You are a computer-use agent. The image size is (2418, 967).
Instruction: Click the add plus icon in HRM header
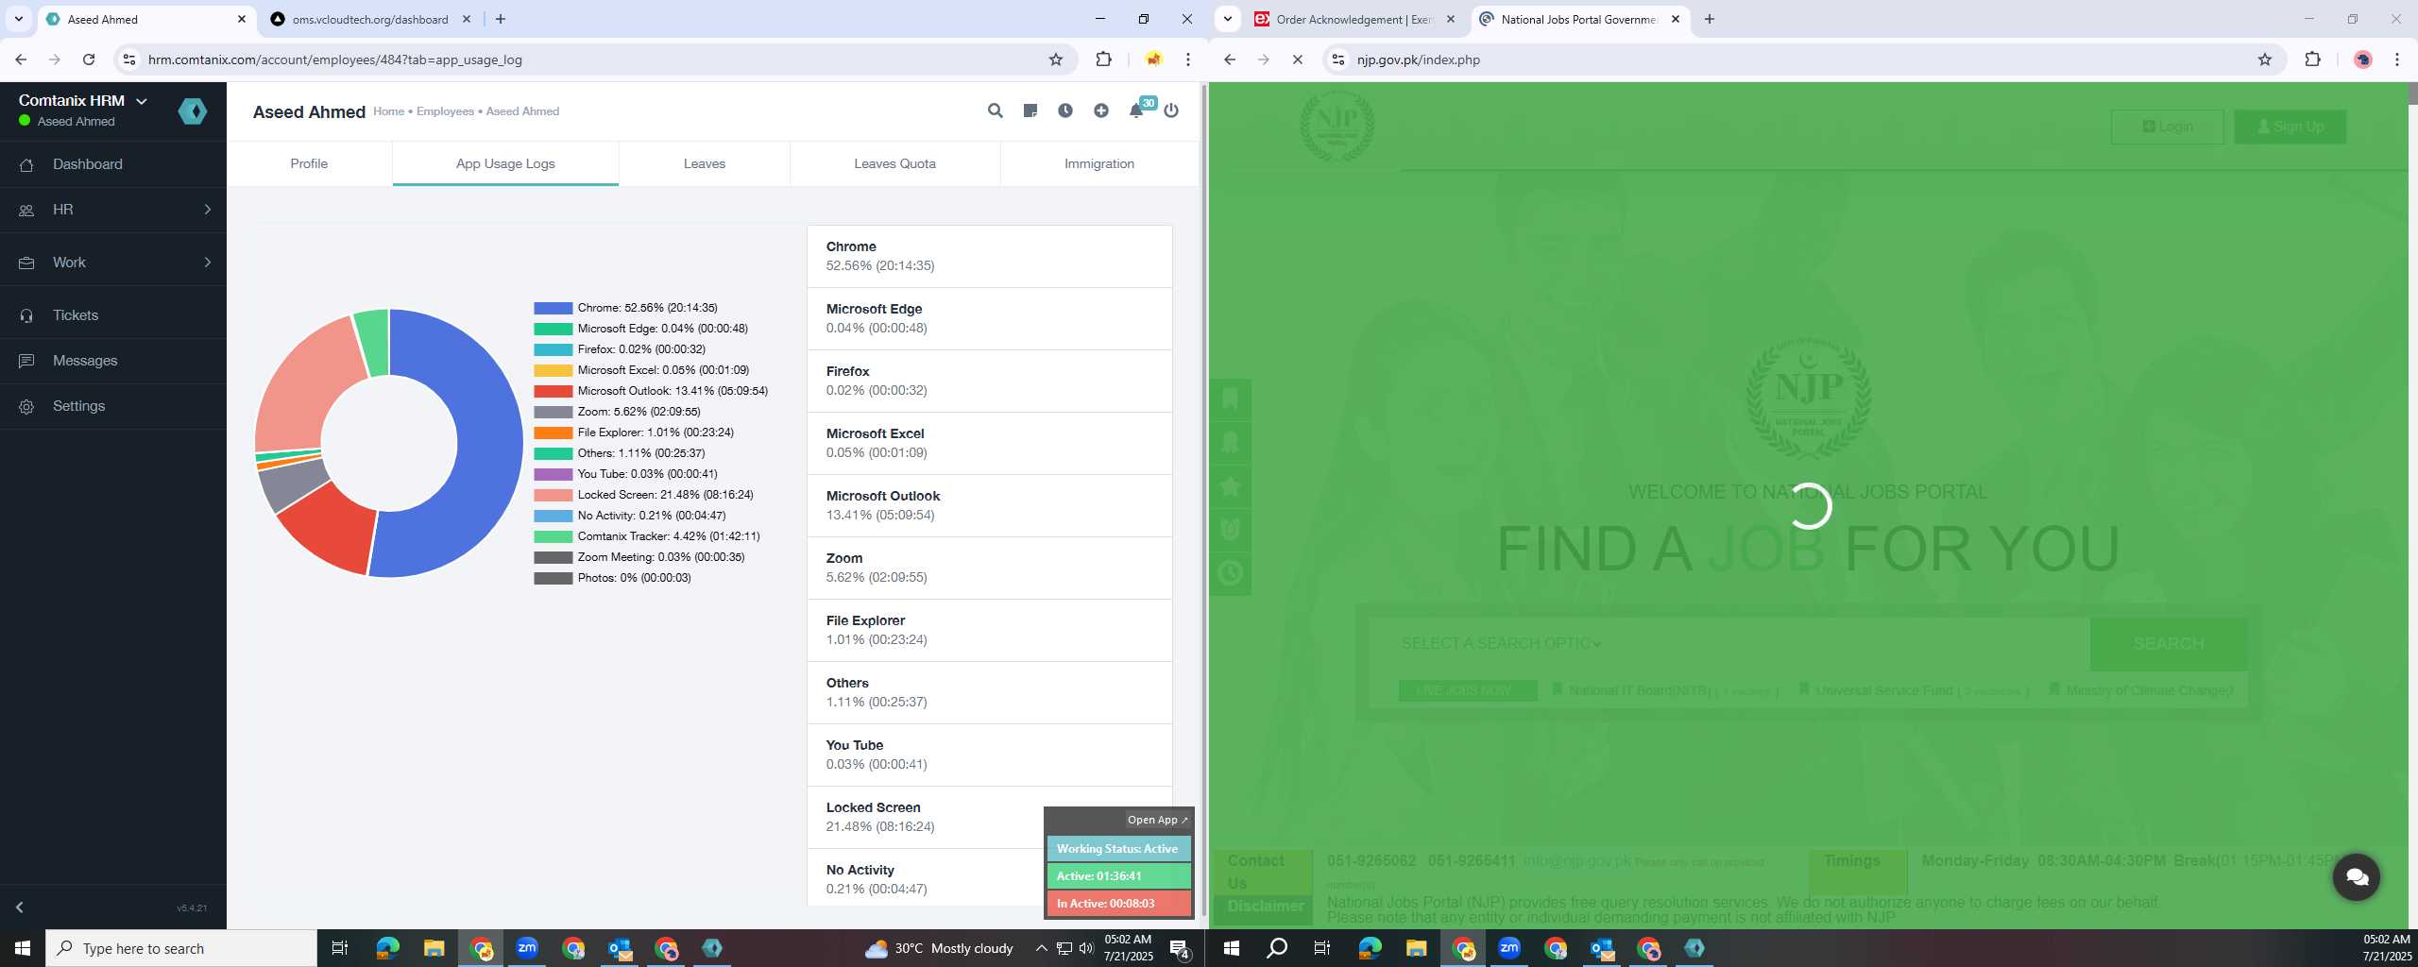(1101, 110)
